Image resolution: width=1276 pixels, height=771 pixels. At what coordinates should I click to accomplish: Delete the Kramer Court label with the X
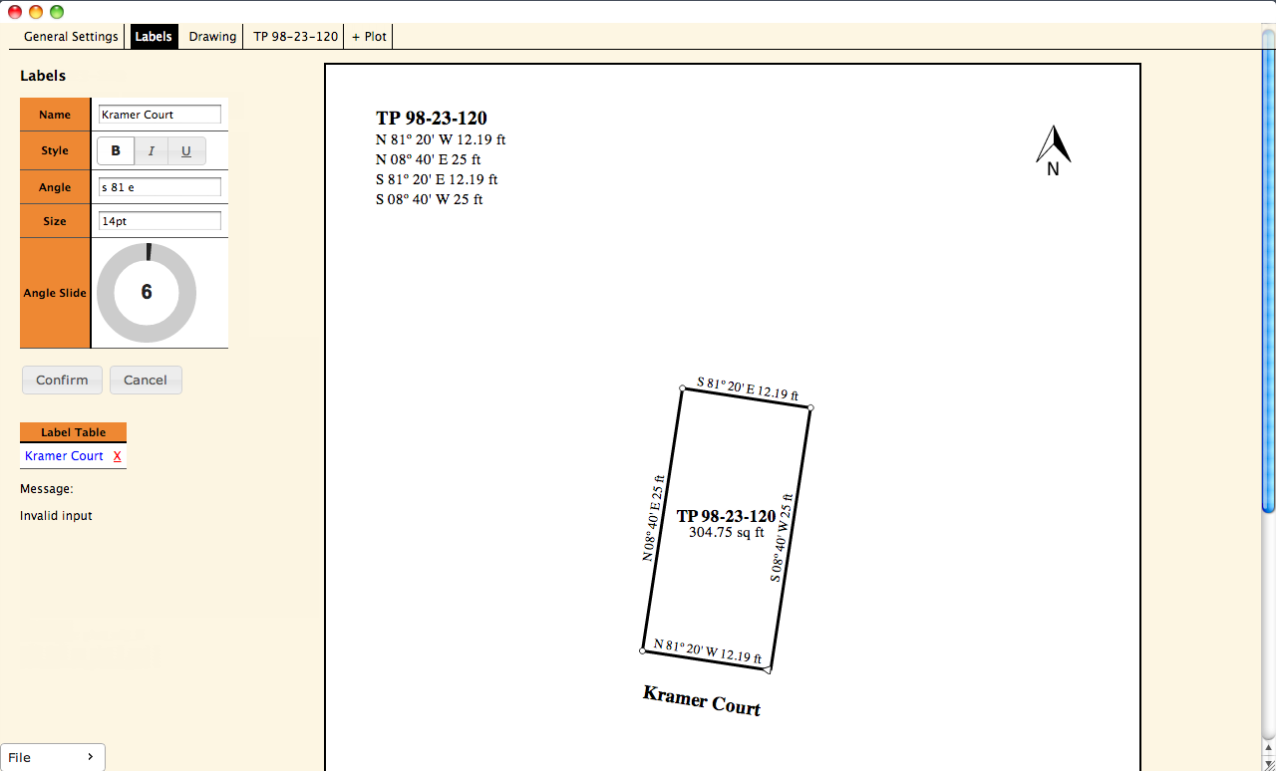click(x=117, y=455)
